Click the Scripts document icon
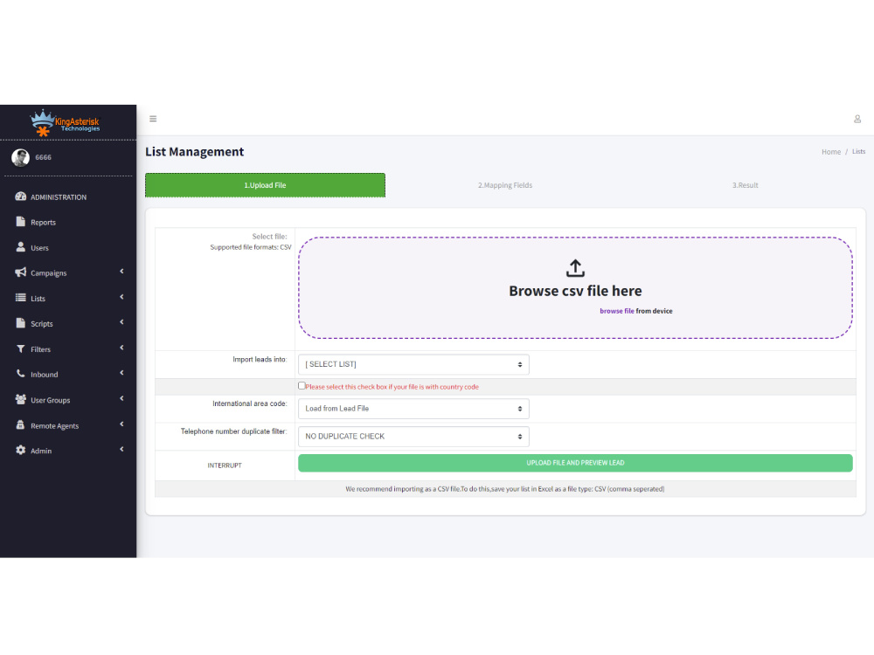 click(x=21, y=323)
